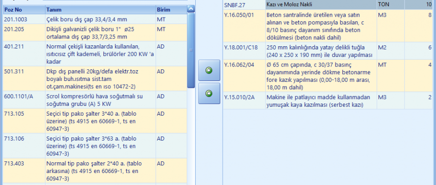
Task: Select the SNBF.27 Kazı ve Moloz Nakli row
Action: click(x=320, y=5)
